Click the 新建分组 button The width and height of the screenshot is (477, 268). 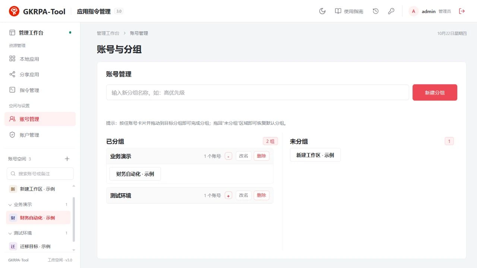pyautogui.click(x=435, y=92)
